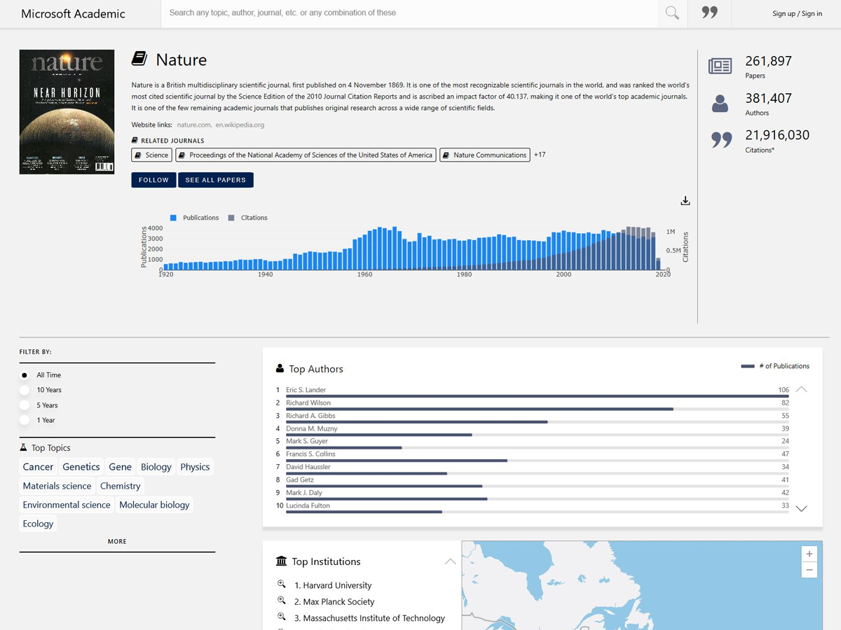Click the papers icon beside 261,897
This screenshot has height=630, width=841.
coord(720,66)
